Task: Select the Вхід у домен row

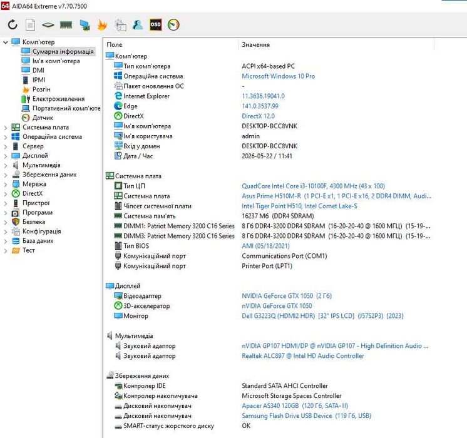Action: click(x=270, y=146)
